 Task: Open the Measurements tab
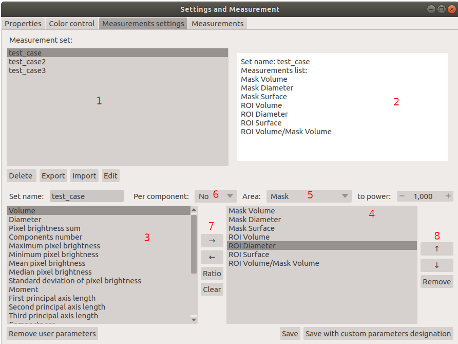click(218, 24)
